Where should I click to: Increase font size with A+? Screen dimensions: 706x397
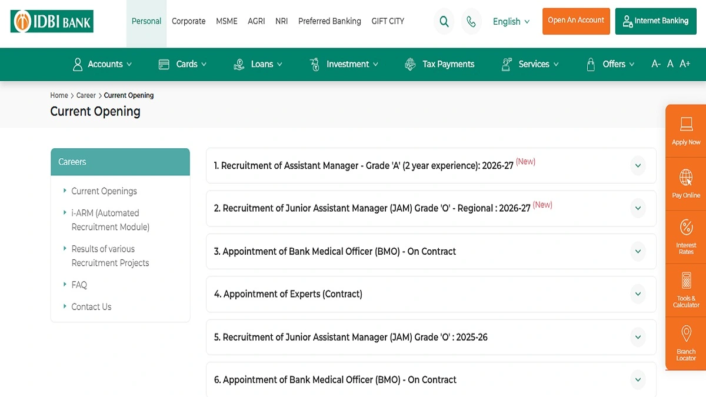685,64
